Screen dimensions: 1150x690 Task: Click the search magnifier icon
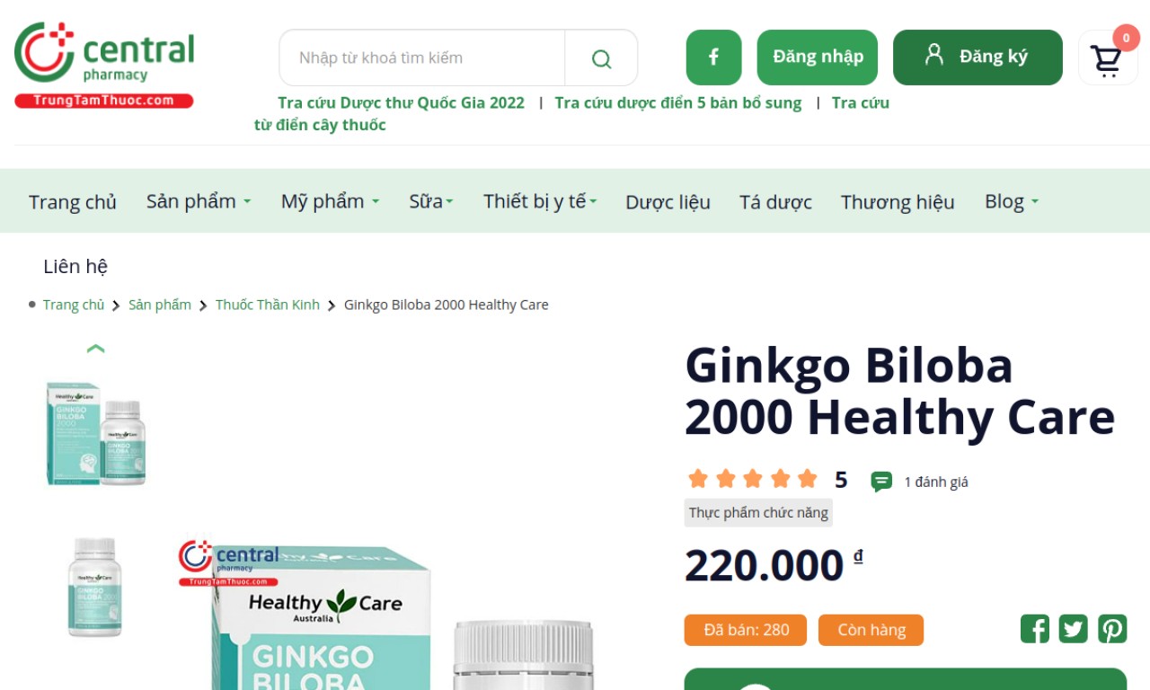[x=601, y=58]
